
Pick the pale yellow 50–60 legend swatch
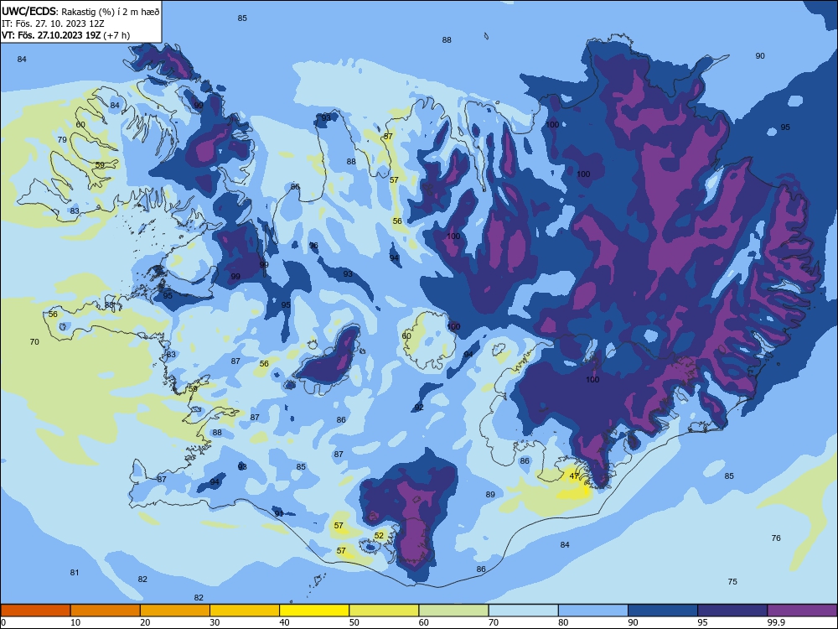coord(384,611)
